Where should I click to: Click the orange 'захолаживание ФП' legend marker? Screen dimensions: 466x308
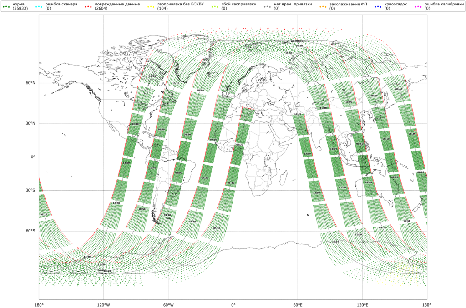(323, 4)
